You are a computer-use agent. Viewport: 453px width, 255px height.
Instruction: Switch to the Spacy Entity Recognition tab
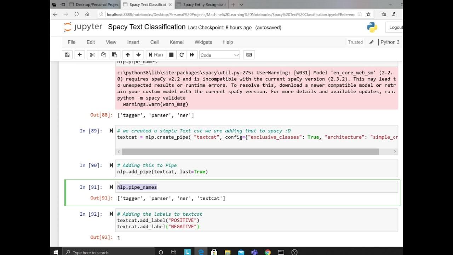click(201, 5)
